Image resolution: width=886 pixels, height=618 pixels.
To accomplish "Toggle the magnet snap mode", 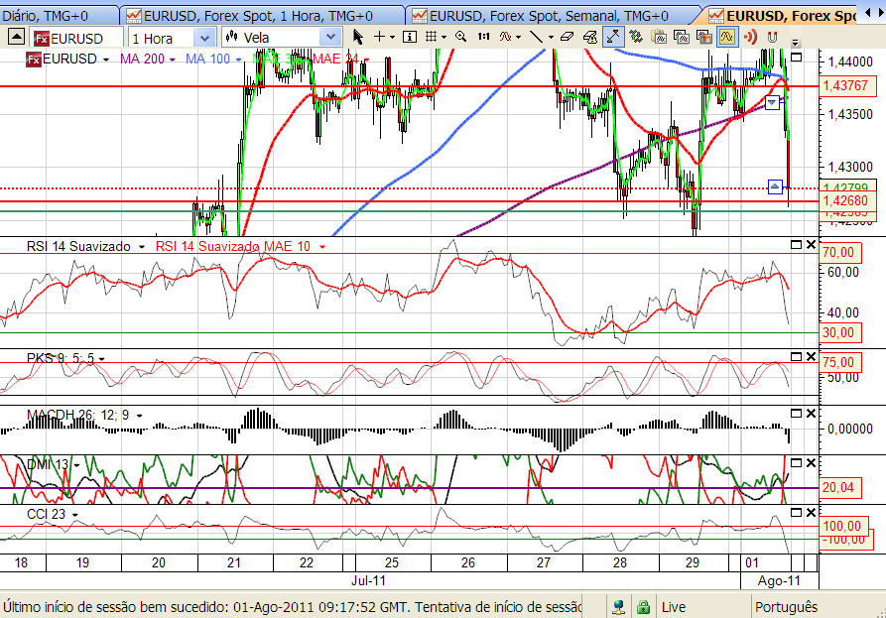I will [773, 38].
